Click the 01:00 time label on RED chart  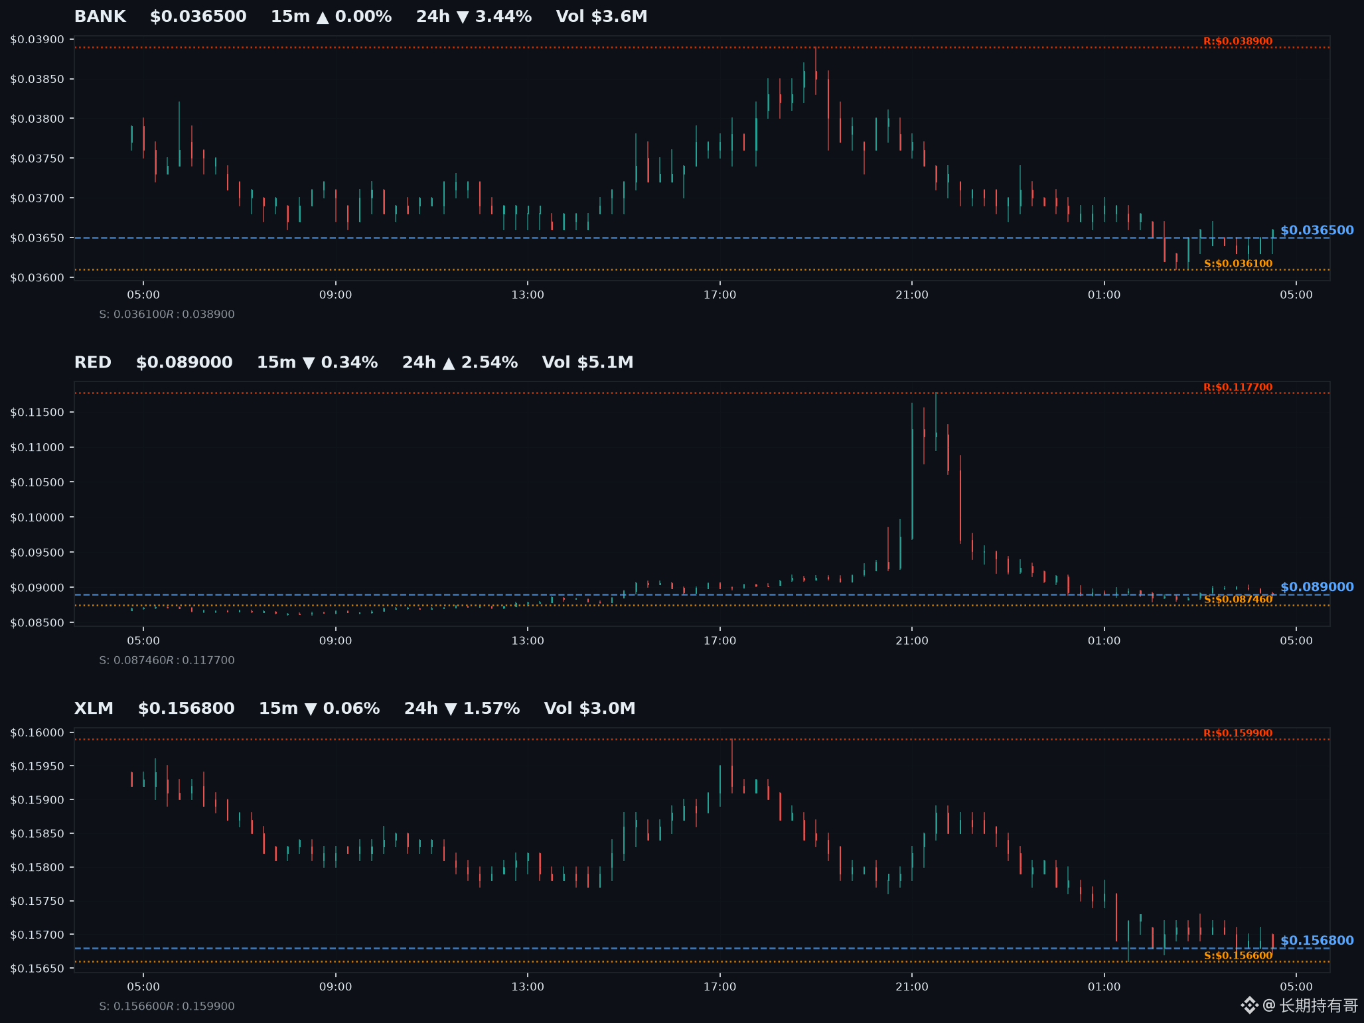coord(1104,641)
